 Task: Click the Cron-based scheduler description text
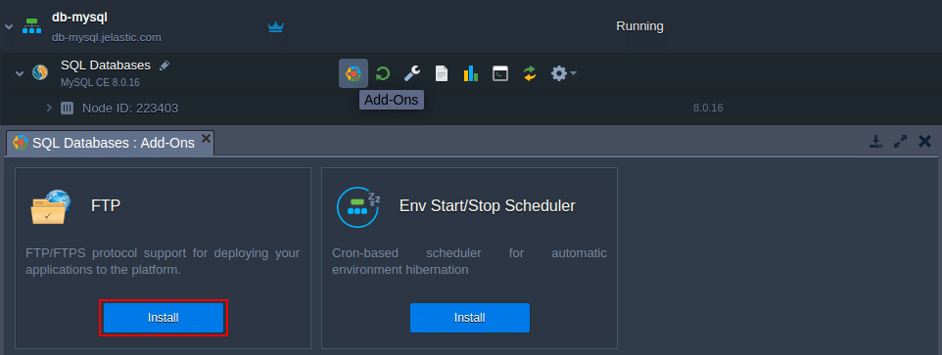(469, 261)
